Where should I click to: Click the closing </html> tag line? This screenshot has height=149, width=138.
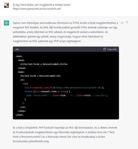[20, 115]
